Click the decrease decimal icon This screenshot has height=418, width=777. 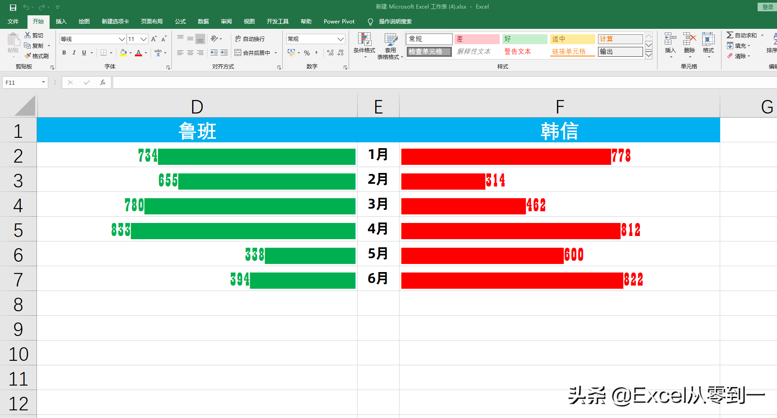340,53
